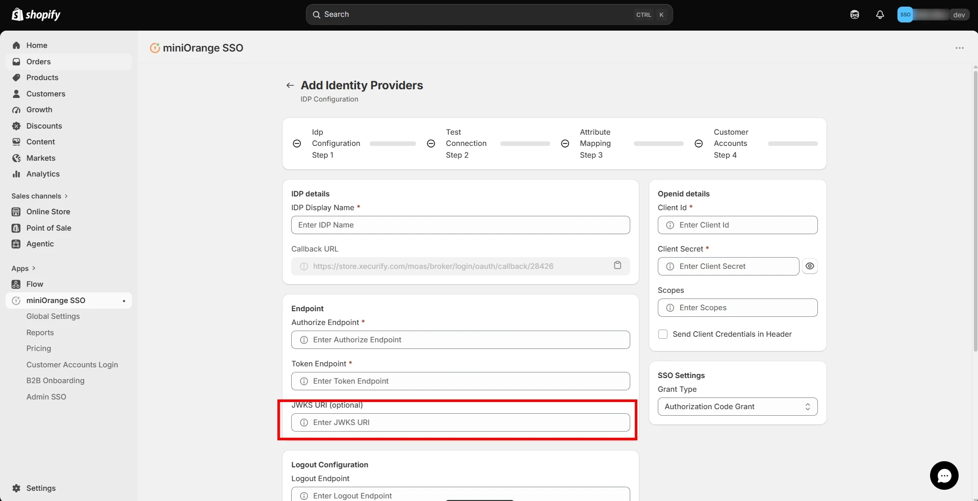Viewport: 978px width, 501px height.
Task: Click the Attribute Mapping progress bar
Action: [x=658, y=144]
